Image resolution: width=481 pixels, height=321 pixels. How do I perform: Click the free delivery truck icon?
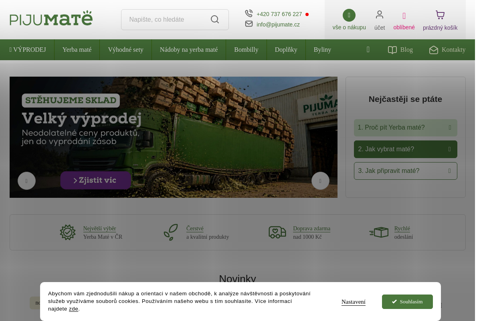[277, 232]
